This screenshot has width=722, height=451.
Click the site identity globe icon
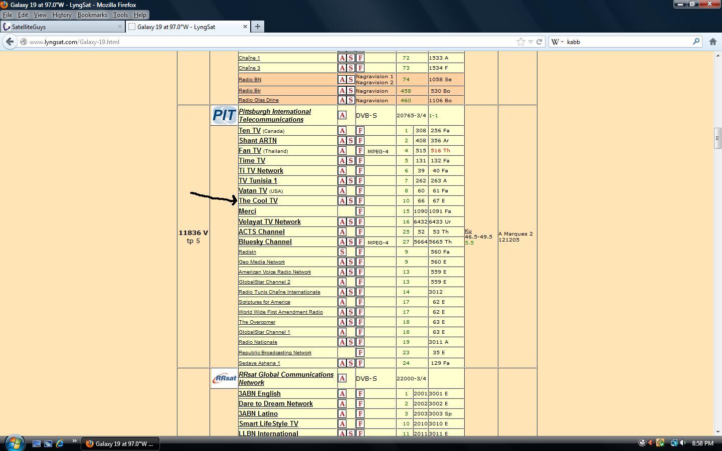tap(24, 42)
